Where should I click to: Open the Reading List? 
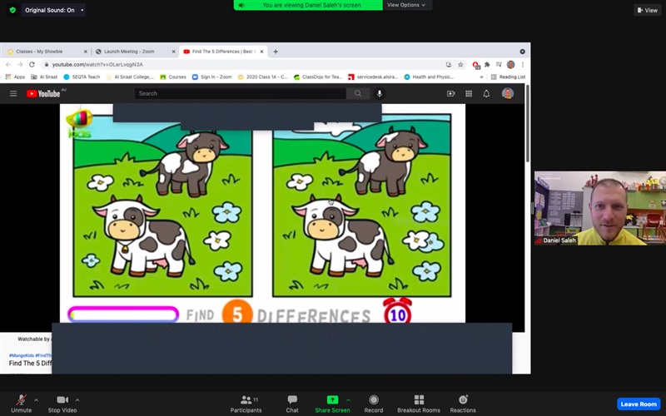[x=508, y=77]
